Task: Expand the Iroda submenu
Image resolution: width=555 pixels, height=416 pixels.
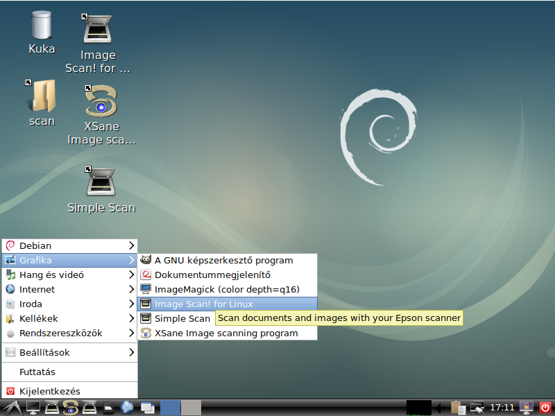Action: coord(69,304)
